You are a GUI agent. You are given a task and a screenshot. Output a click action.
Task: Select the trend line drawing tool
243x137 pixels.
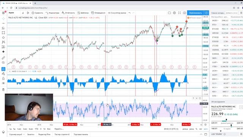tap(3, 23)
